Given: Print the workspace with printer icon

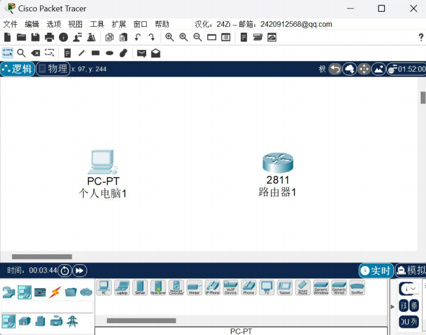Looking at the screenshot, I should point(49,37).
